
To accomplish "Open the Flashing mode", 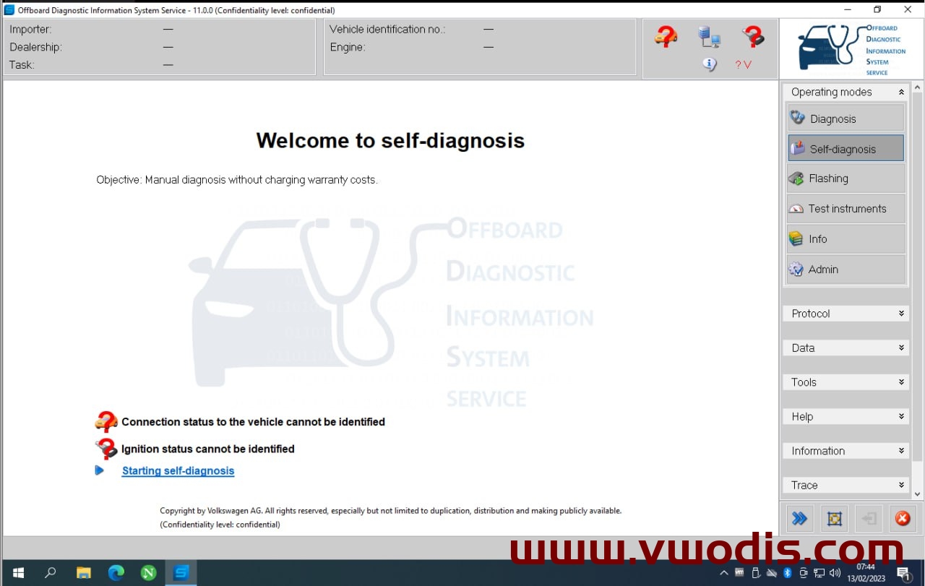I will [846, 178].
